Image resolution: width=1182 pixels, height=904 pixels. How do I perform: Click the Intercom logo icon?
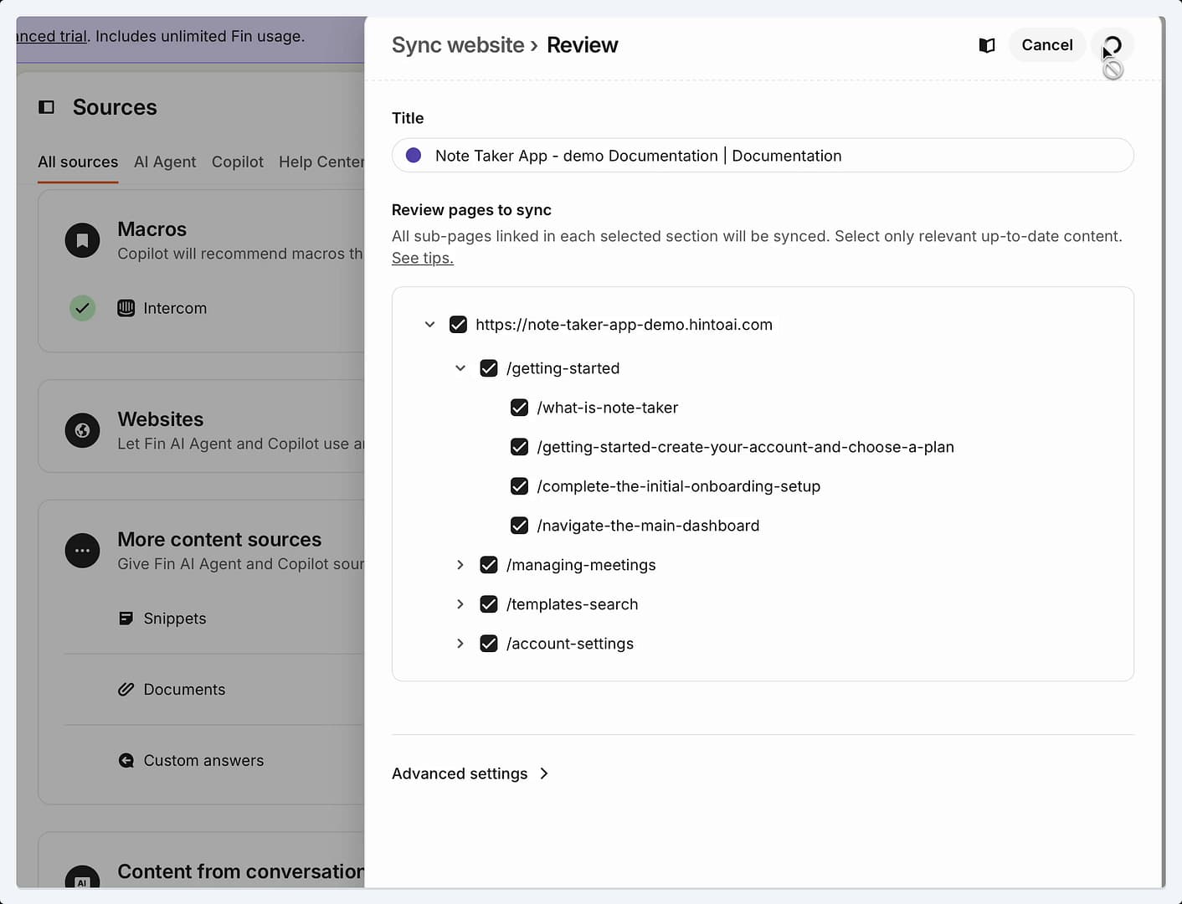click(126, 308)
